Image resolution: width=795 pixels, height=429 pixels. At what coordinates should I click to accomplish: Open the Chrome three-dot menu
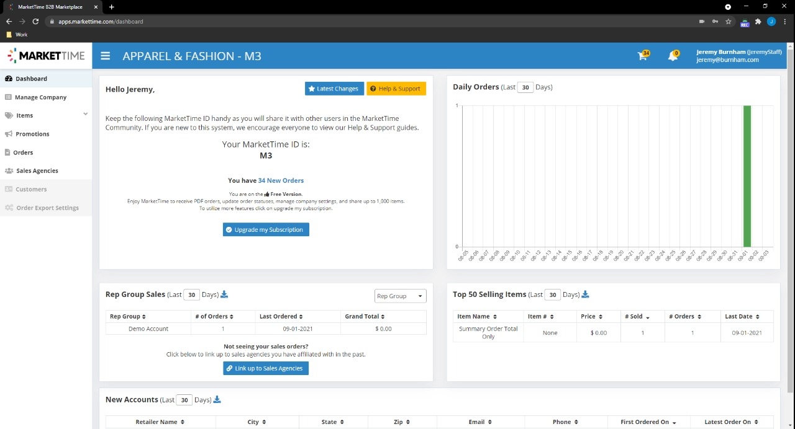pos(784,21)
